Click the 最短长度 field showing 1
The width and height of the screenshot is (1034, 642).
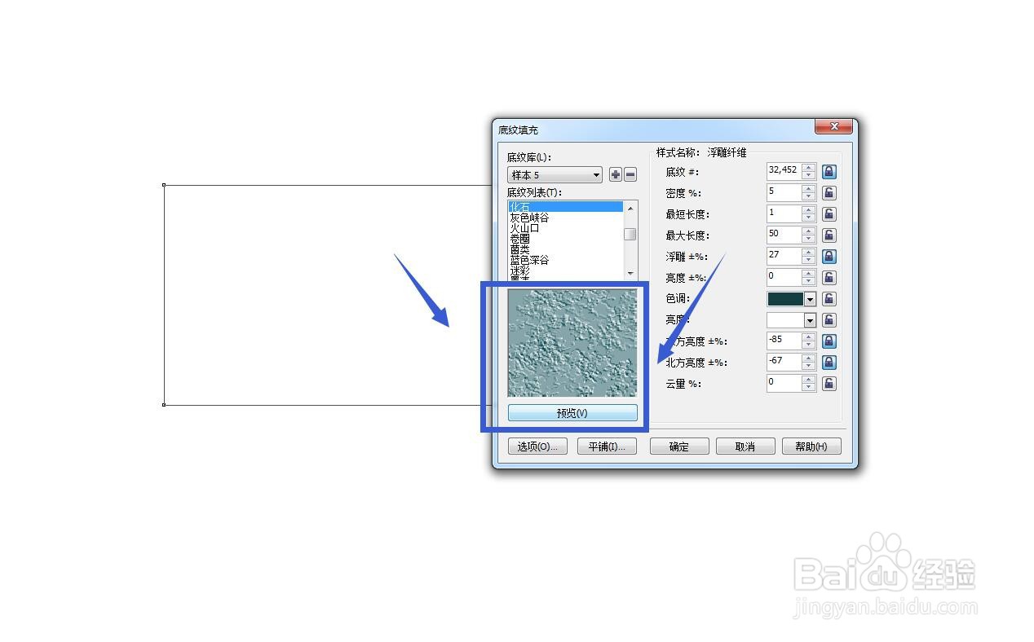tap(784, 213)
